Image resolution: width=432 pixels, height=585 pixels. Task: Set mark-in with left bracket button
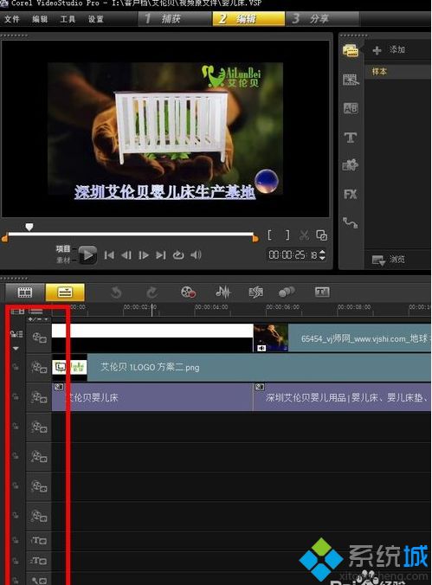click(270, 235)
